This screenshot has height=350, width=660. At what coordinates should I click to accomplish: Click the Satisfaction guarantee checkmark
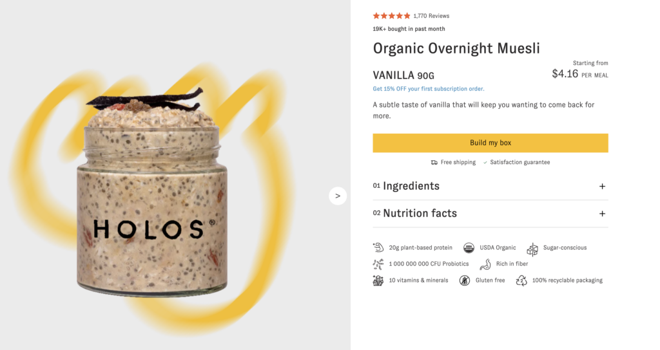pyautogui.click(x=485, y=162)
